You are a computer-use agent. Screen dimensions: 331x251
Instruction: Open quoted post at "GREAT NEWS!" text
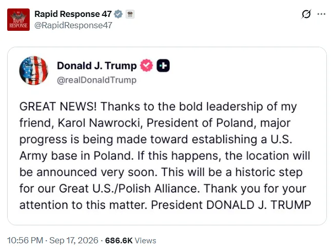(x=58, y=106)
